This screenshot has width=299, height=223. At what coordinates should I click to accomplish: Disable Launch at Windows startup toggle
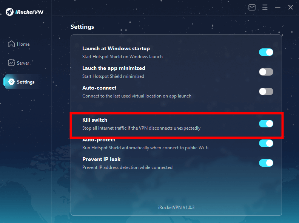pyautogui.click(x=266, y=52)
